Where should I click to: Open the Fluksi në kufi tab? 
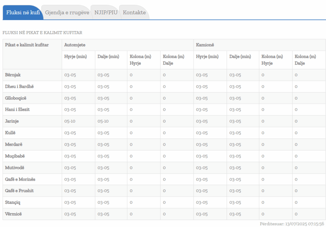[x=23, y=13]
